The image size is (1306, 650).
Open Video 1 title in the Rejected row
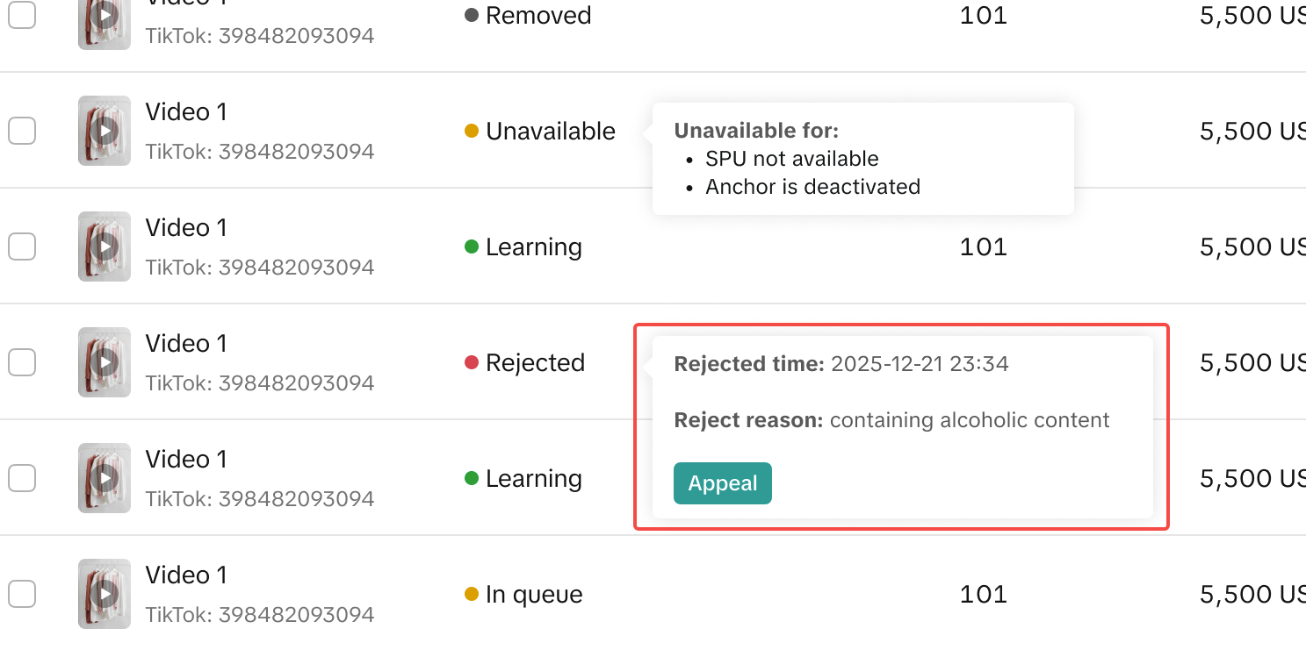tap(186, 343)
